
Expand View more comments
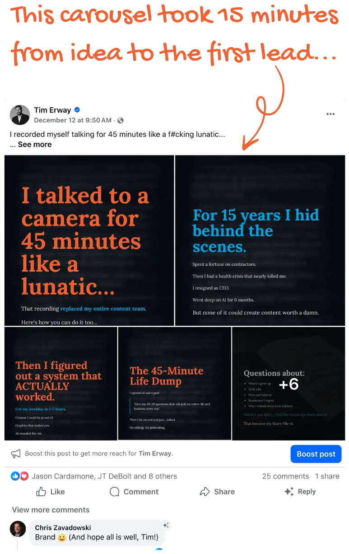pyautogui.click(x=51, y=510)
